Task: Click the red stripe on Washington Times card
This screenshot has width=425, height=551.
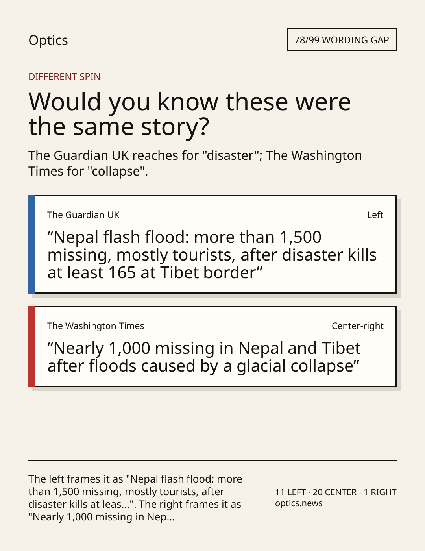Action: point(32,347)
